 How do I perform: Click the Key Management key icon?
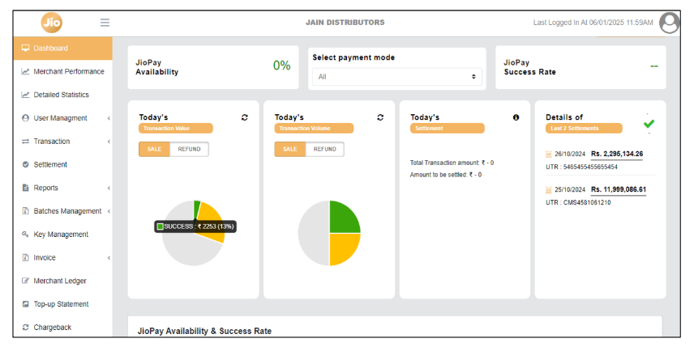click(25, 234)
